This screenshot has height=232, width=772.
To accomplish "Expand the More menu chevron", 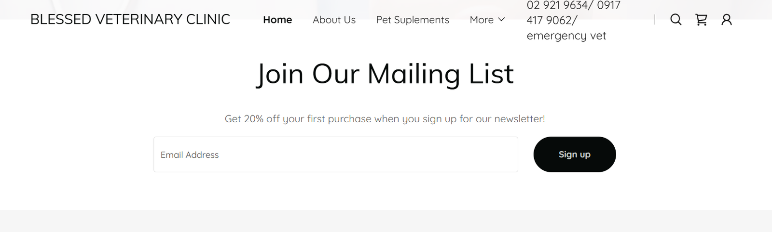I will 501,20.
